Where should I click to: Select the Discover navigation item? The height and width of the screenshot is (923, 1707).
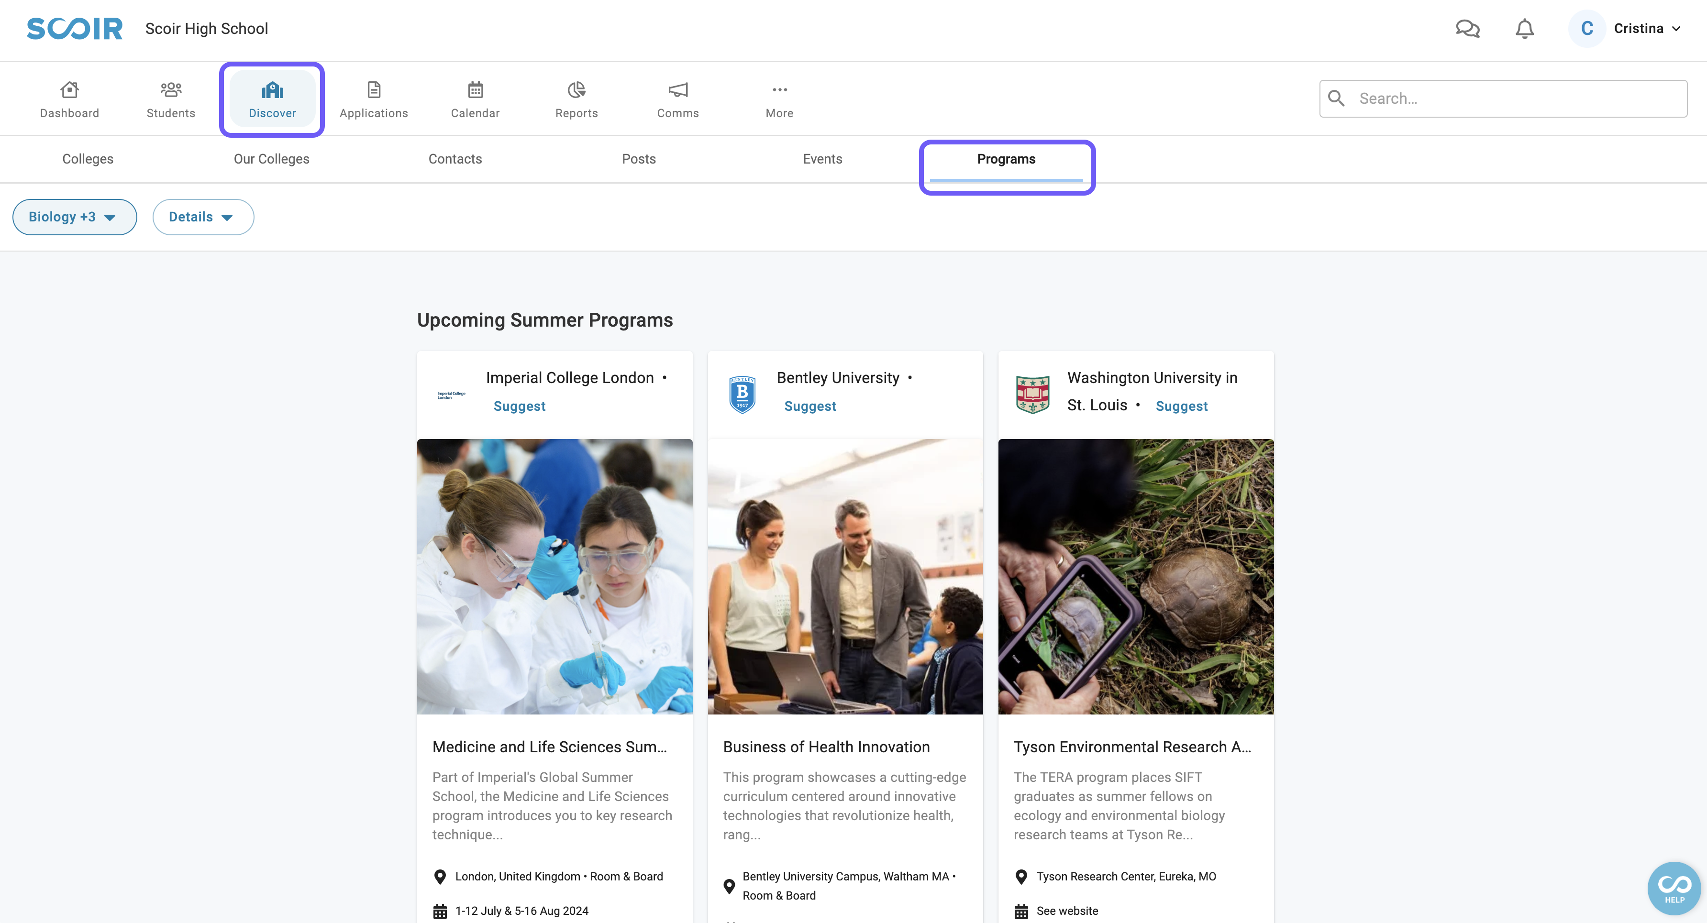pyautogui.click(x=272, y=99)
